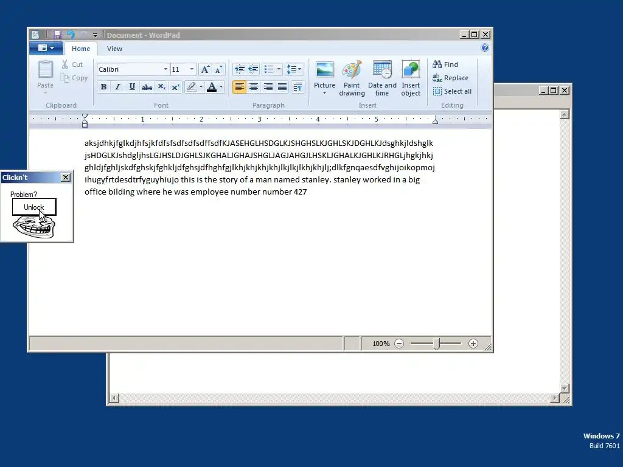Click the Undo arrow in quick access toolbar
Viewport: 623px width, 467px height.
71,35
